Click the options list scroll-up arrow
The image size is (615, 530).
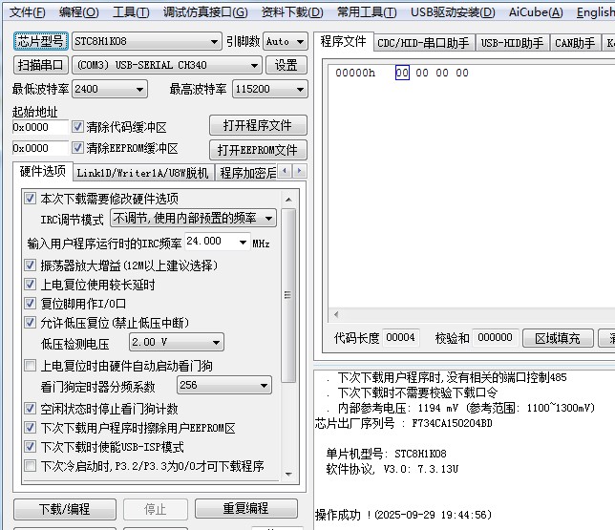coord(290,196)
